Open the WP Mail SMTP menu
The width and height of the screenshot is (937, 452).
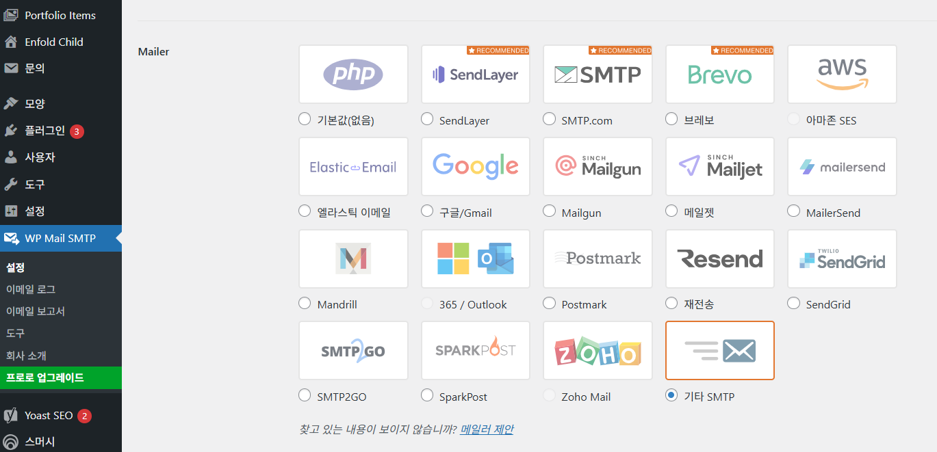pyautogui.click(x=61, y=238)
